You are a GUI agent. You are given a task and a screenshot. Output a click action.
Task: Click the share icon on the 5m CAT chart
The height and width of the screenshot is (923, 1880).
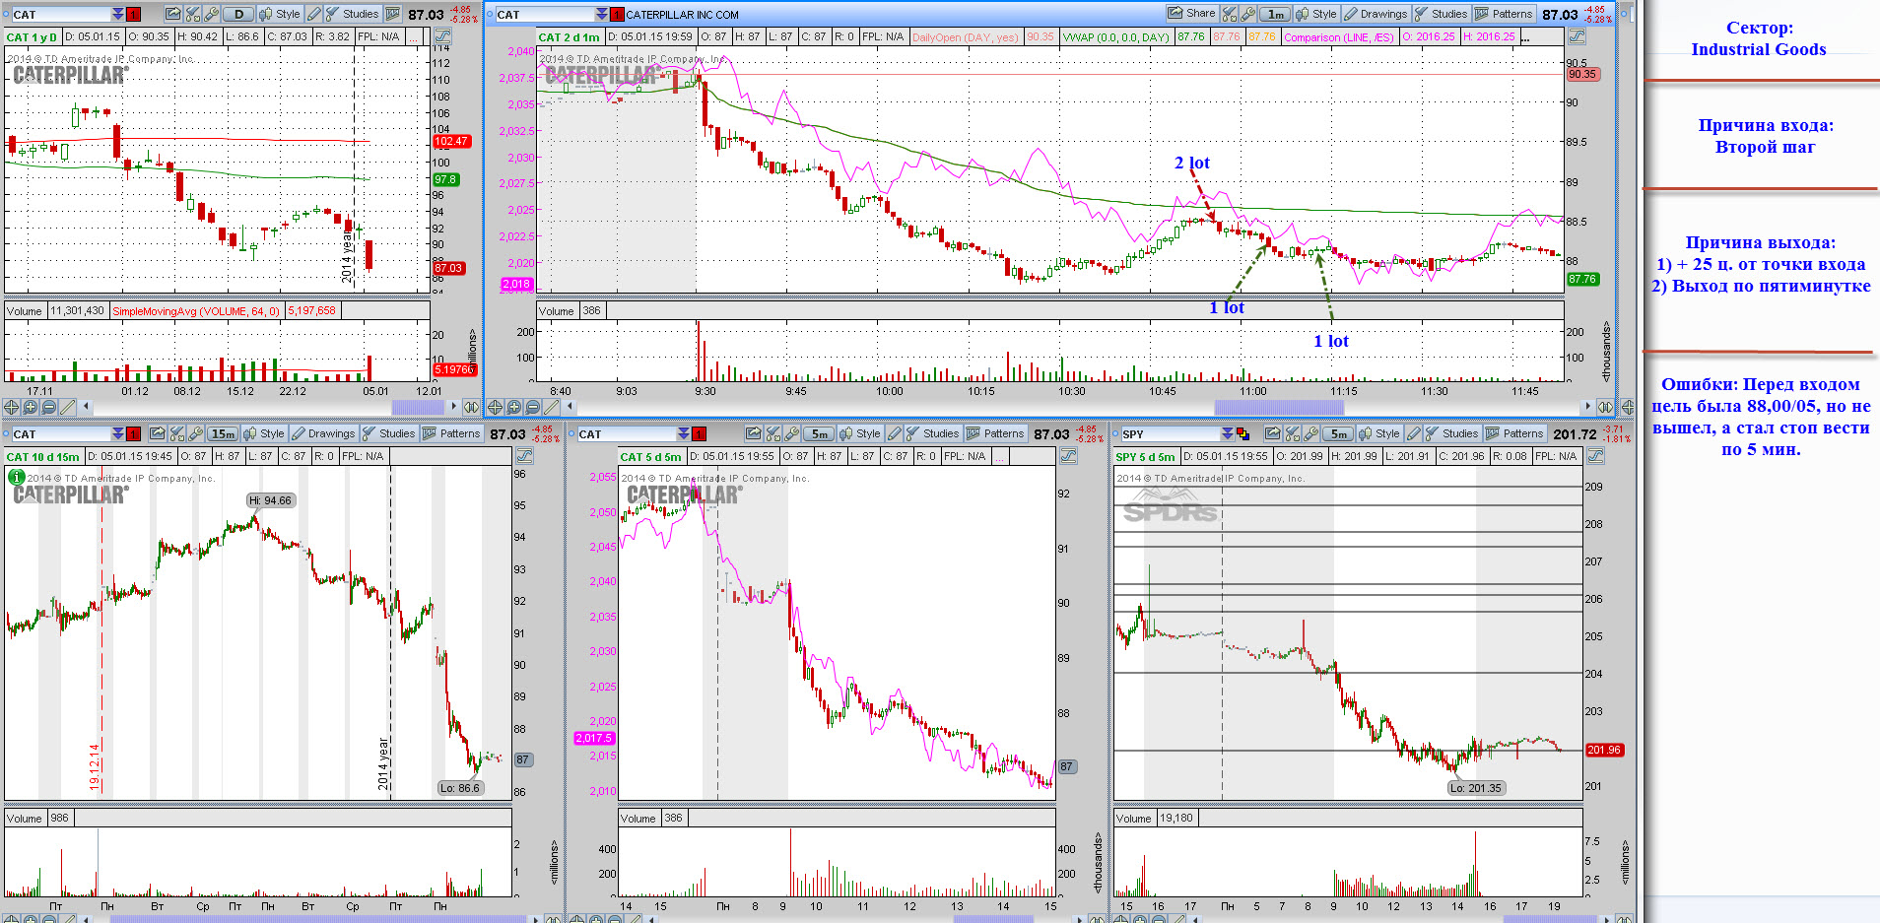click(754, 433)
